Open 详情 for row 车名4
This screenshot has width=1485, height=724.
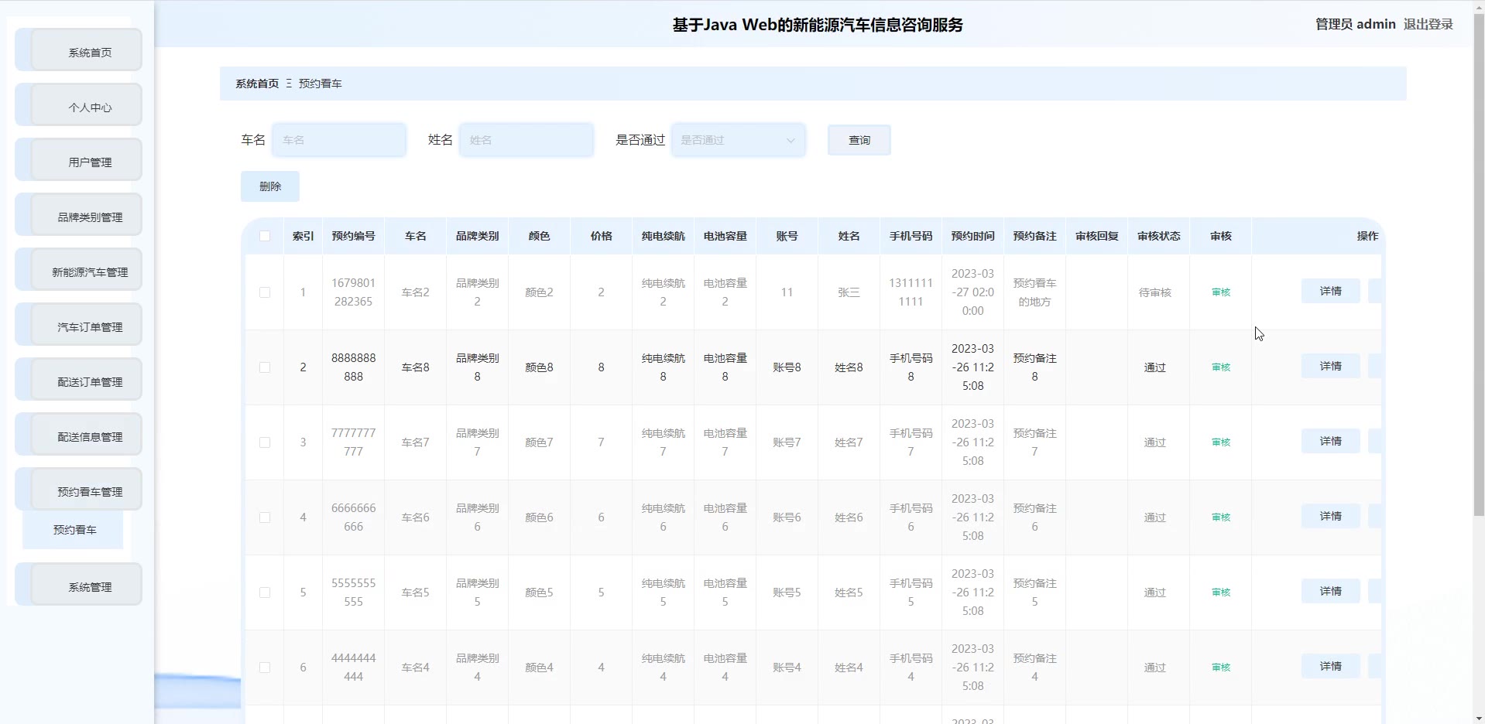[1330, 666]
